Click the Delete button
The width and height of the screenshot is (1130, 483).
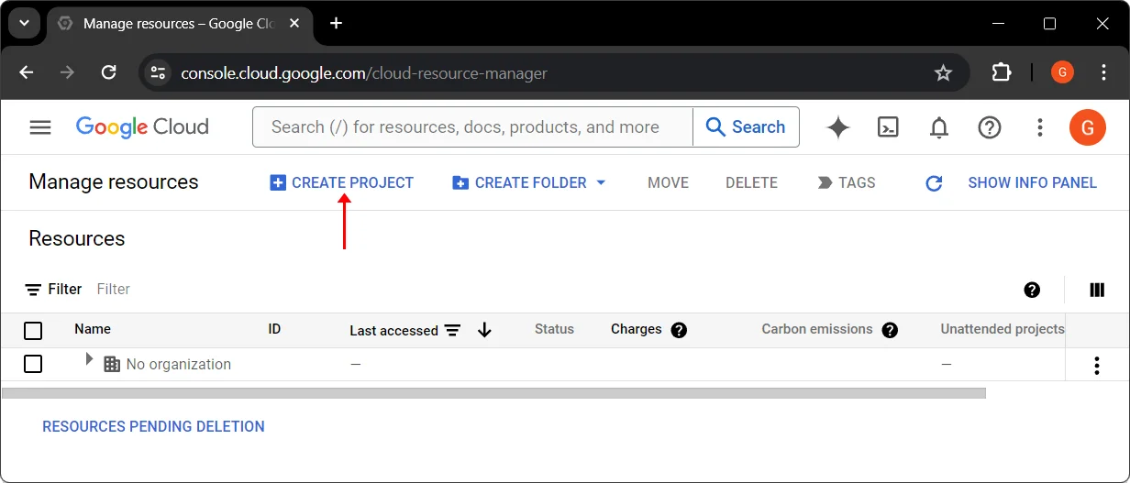tap(751, 183)
